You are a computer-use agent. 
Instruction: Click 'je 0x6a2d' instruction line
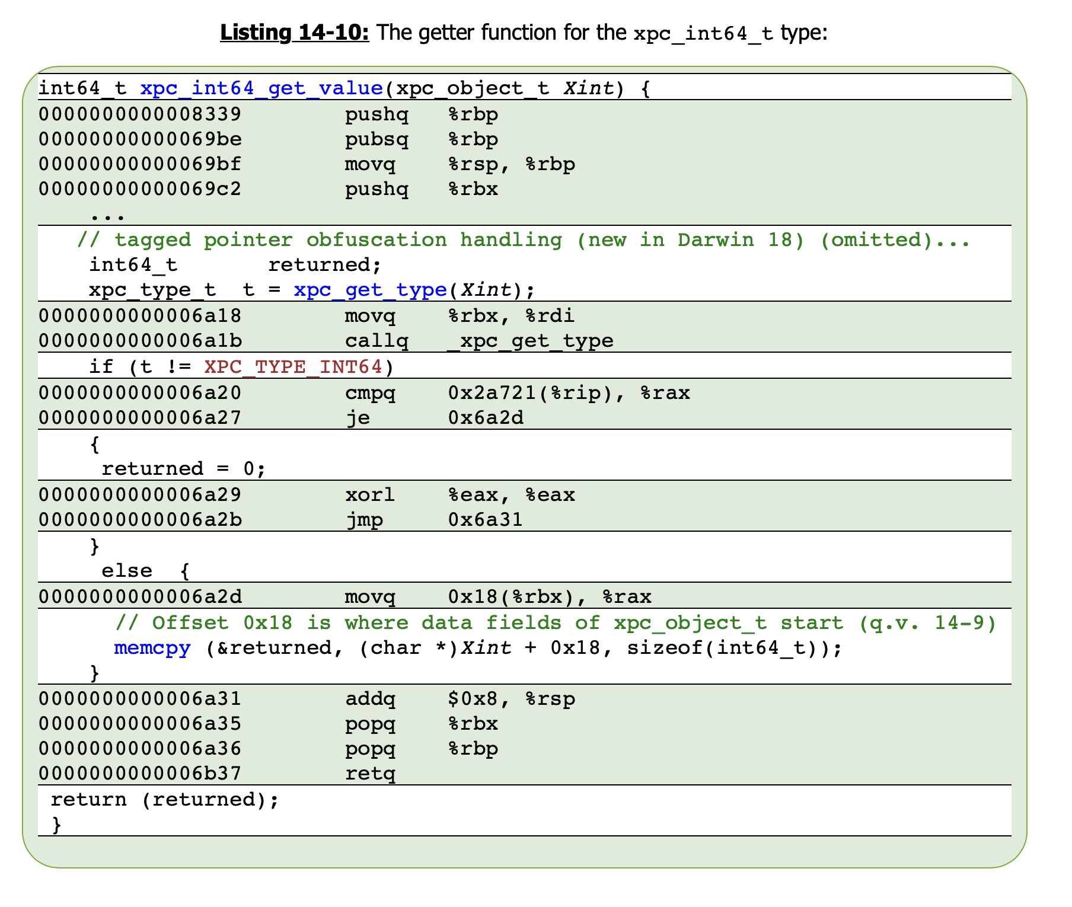coord(435,418)
